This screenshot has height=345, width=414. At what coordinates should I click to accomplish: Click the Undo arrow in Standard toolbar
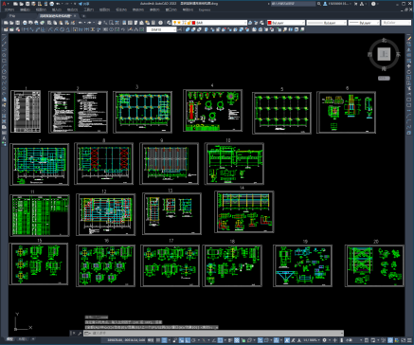pos(81,23)
